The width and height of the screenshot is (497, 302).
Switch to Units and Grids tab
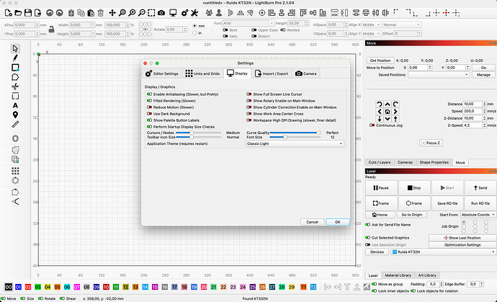(202, 74)
